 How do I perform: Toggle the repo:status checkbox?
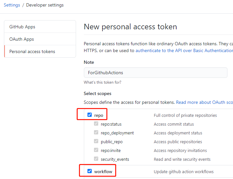[96, 124]
